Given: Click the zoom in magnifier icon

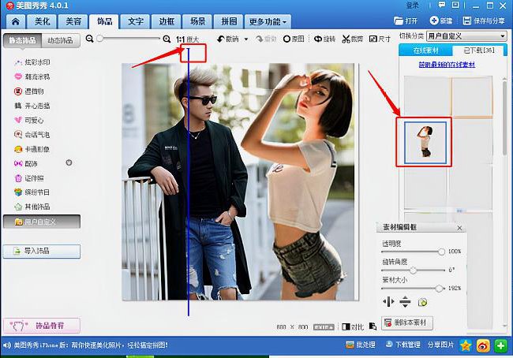Looking at the screenshot, I should pyautogui.click(x=167, y=39).
